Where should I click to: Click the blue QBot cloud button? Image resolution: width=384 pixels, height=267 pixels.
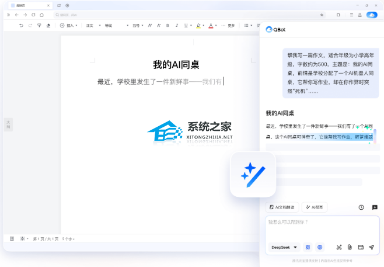click(x=372, y=15)
